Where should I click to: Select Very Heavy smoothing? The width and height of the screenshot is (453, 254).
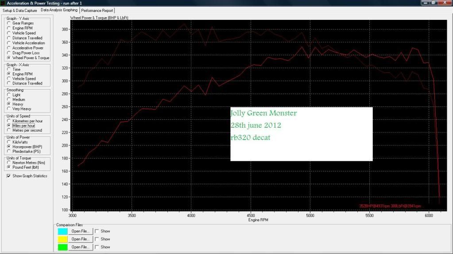(9, 109)
